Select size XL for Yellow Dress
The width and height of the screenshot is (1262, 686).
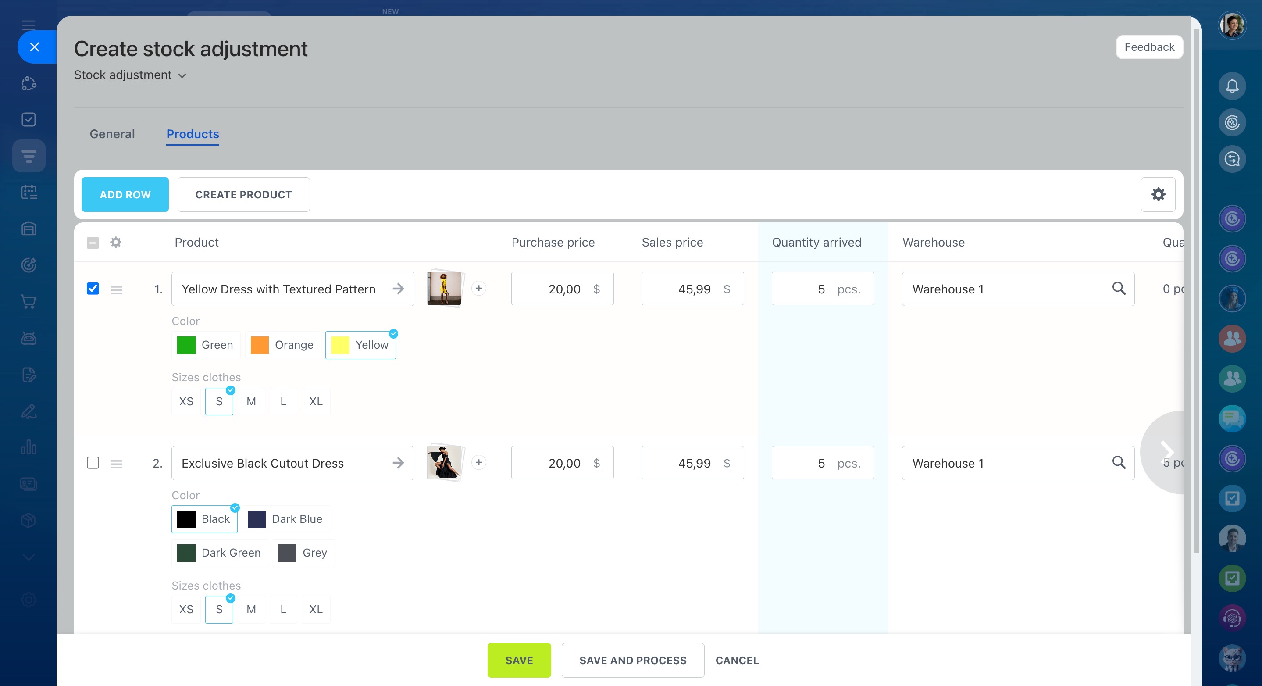[316, 401]
